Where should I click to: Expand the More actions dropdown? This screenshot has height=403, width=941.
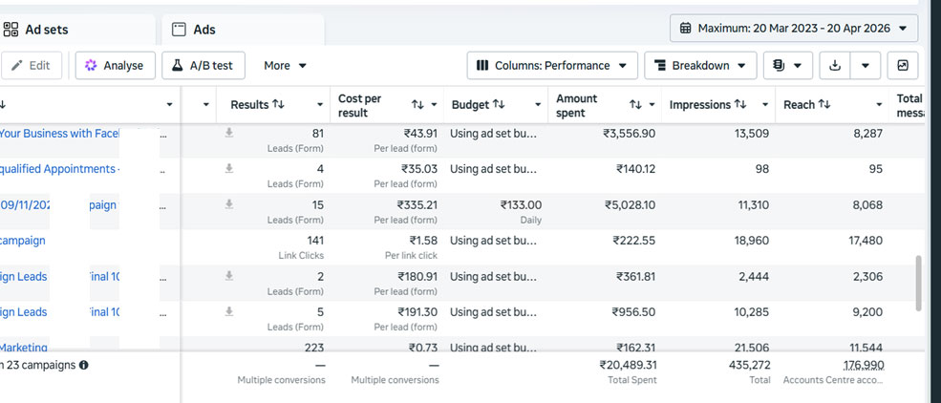(x=285, y=66)
